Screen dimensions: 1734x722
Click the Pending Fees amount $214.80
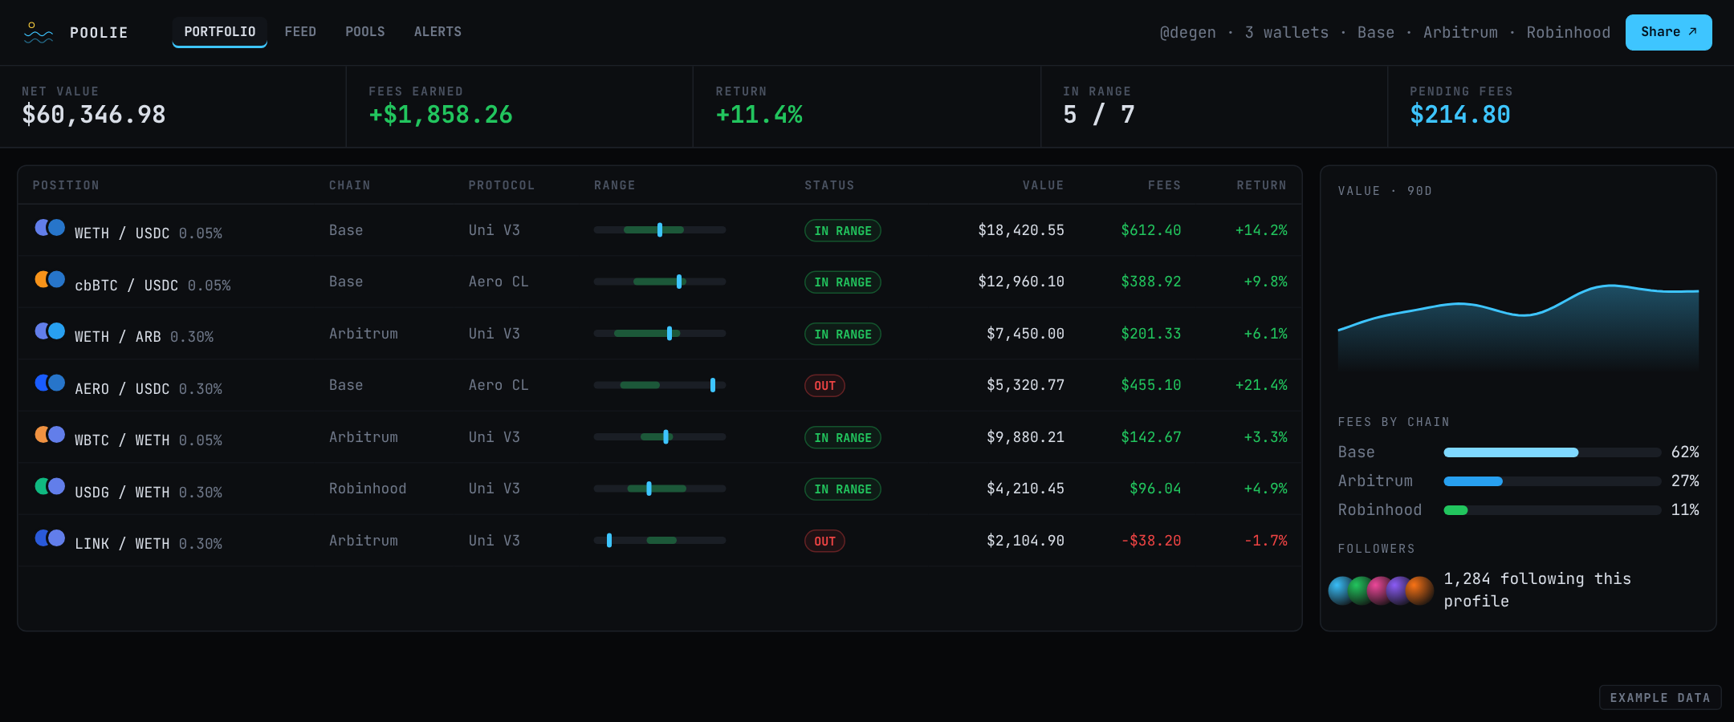1460,115
